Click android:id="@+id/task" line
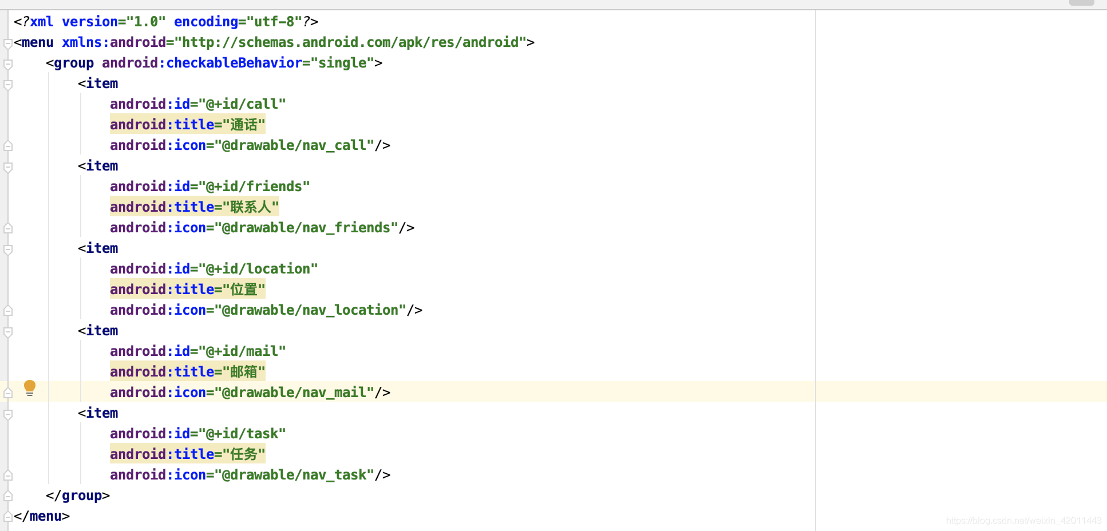1107x531 pixels. 198,434
